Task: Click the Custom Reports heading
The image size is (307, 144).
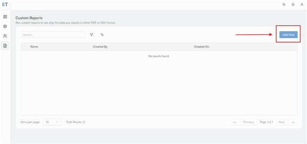Action: (29, 18)
